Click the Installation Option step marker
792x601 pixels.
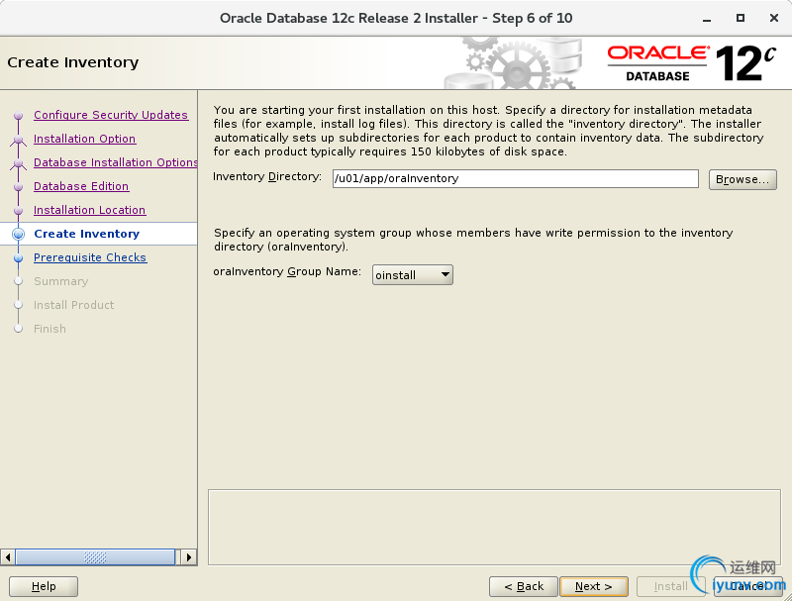tap(19, 140)
